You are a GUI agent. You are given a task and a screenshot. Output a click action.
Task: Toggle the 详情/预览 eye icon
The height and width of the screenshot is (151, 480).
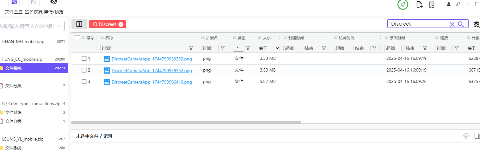click(53, 3)
